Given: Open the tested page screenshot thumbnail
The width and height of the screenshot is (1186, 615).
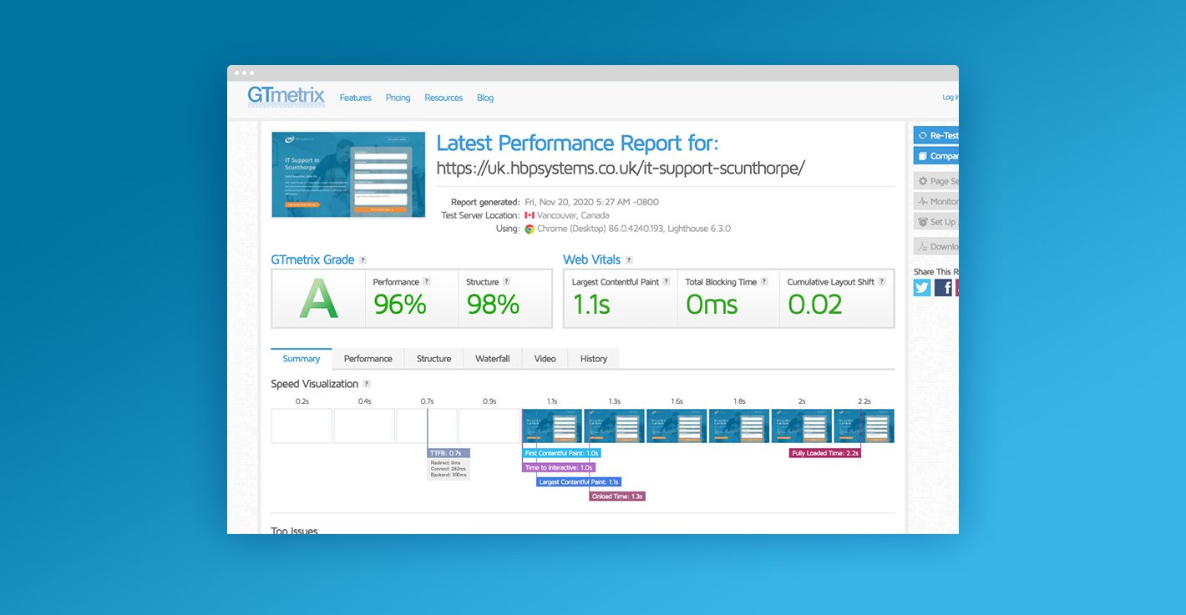Looking at the screenshot, I should tap(348, 174).
